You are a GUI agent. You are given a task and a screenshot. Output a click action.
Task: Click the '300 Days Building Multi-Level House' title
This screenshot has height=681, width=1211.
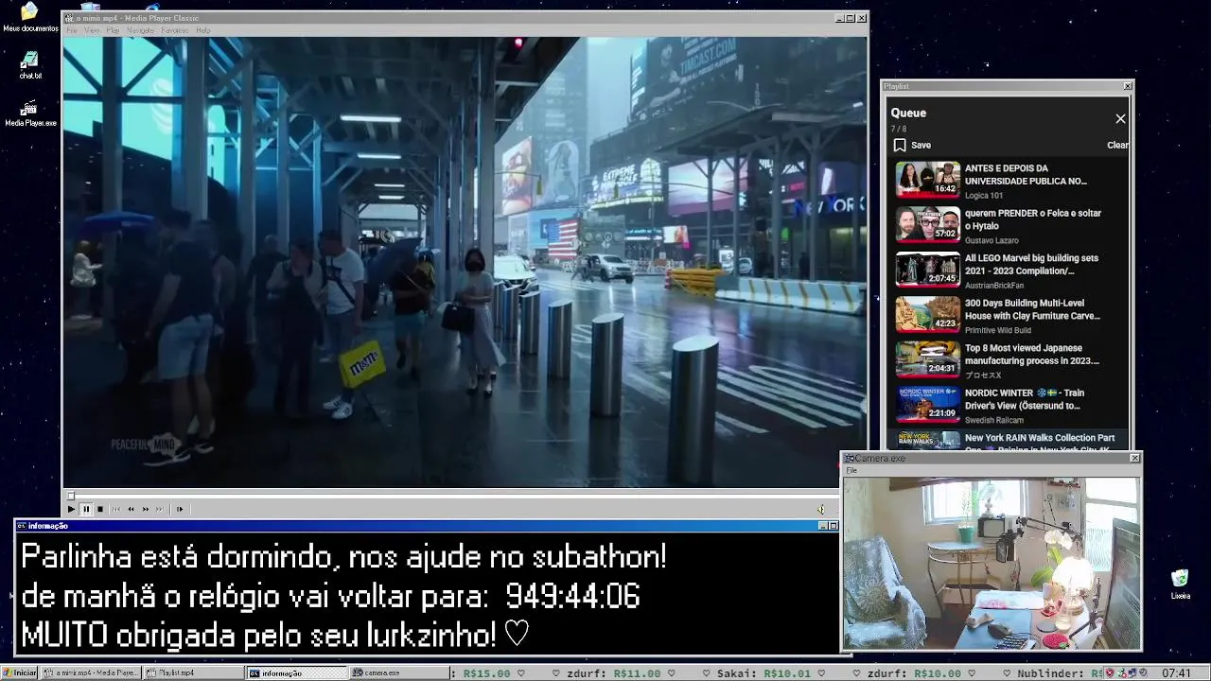[1032, 309]
